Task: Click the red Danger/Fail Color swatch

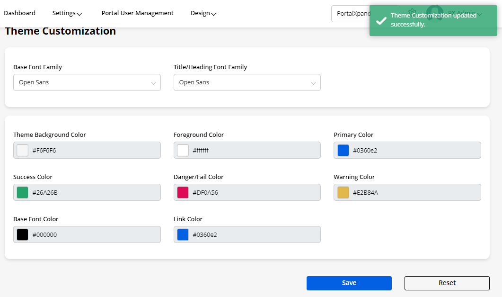Action: point(183,192)
